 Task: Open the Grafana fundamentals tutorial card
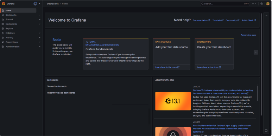pyautogui.click(x=116, y=54)
